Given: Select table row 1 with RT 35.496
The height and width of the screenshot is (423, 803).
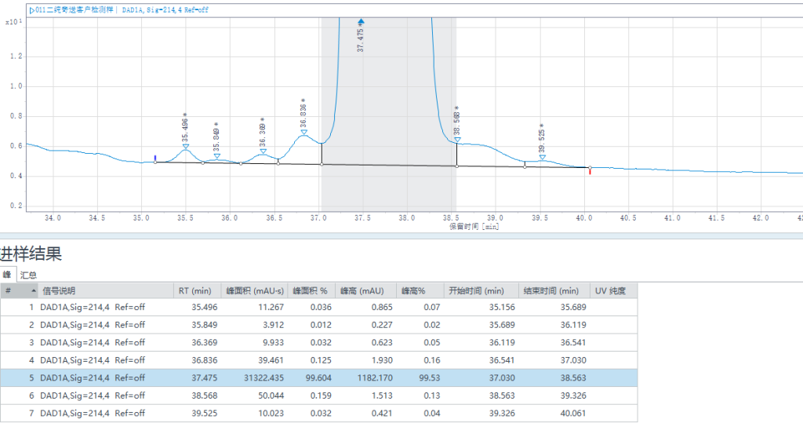Looking at the screenshot, I should (314, 307).
